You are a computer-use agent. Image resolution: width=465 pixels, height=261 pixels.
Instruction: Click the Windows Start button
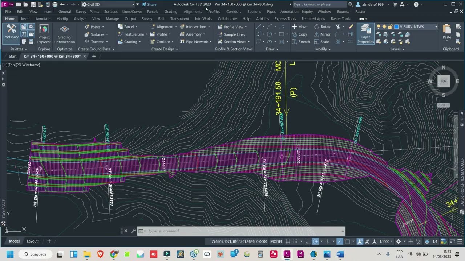click(x=9, y=254)
